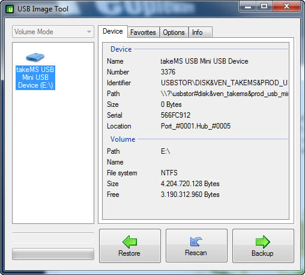
Task: Click the \\?\usbstor device path value
Action: pos(225,94)
